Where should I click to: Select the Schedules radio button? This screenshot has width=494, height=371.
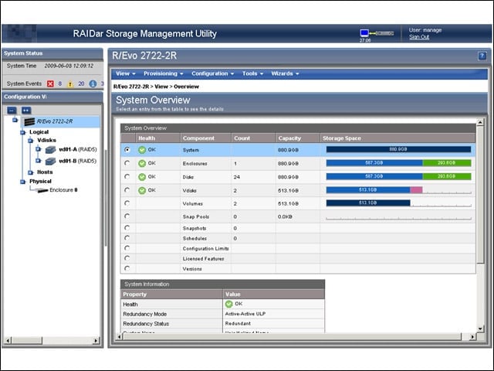pyautogui.click(x=127, y=238)
